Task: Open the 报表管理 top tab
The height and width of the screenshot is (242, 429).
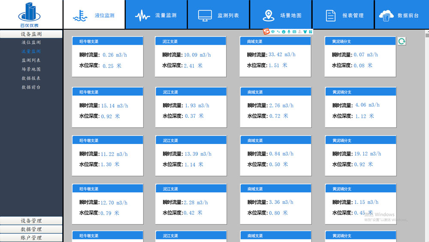Action: click(343, 15)
